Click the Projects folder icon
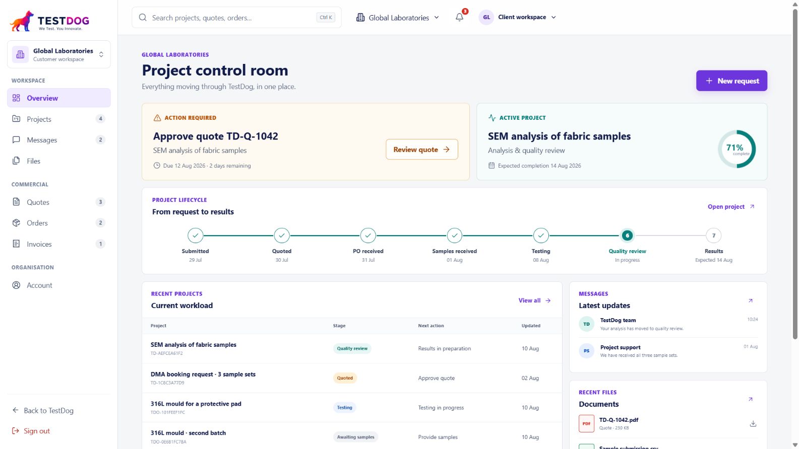The image size is (799, 449). 16,119
